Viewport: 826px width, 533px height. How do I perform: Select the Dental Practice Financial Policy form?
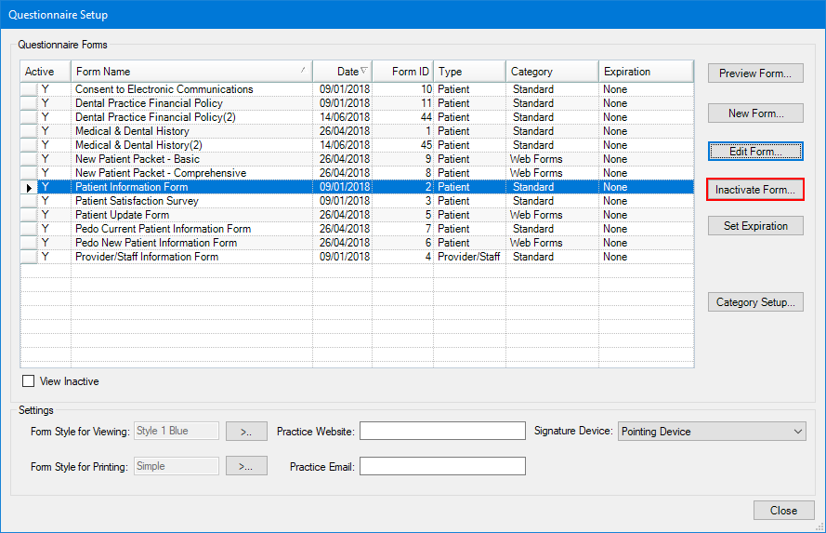point(357,103)
